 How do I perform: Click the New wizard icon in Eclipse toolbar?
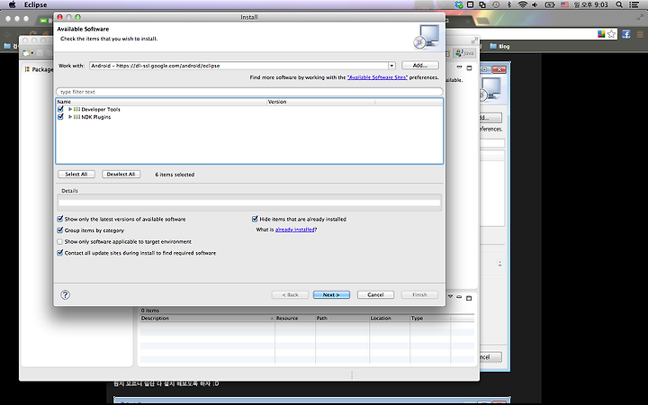point(26,53)
